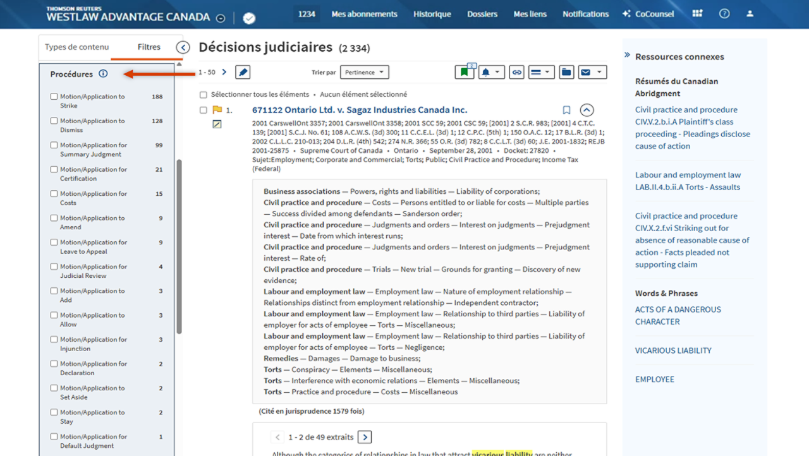Click the filter panel vertical scrollbar
This screenshot has width=809, height=456.
click(179, 246)
